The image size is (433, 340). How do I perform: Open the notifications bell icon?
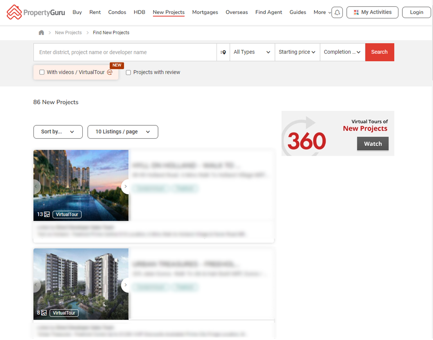pyautogui.click(x=337, y=12)
